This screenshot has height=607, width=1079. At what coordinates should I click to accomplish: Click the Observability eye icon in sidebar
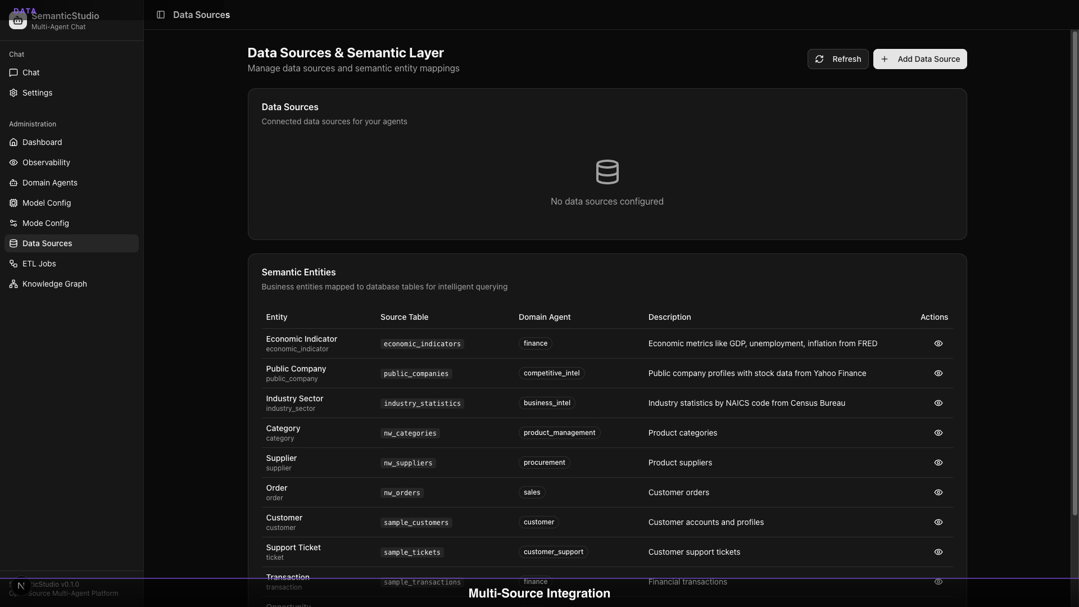click(13, 162)
